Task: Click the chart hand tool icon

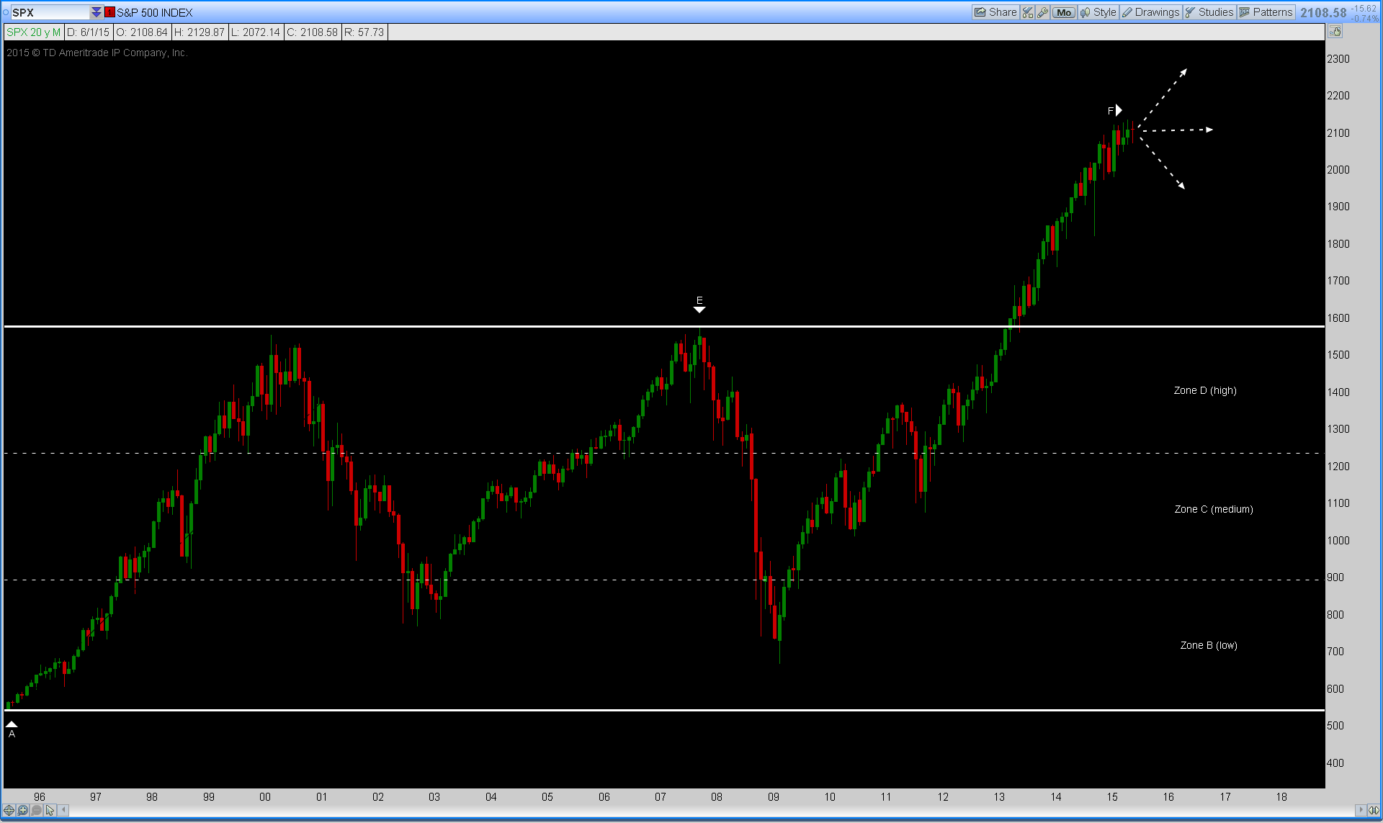Action: pyautogui.click(x=1335, y=32)
